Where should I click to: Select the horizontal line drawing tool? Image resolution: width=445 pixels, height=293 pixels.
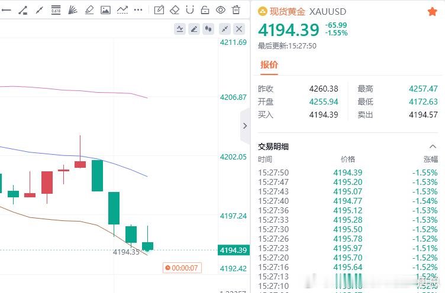coord(6,10)
